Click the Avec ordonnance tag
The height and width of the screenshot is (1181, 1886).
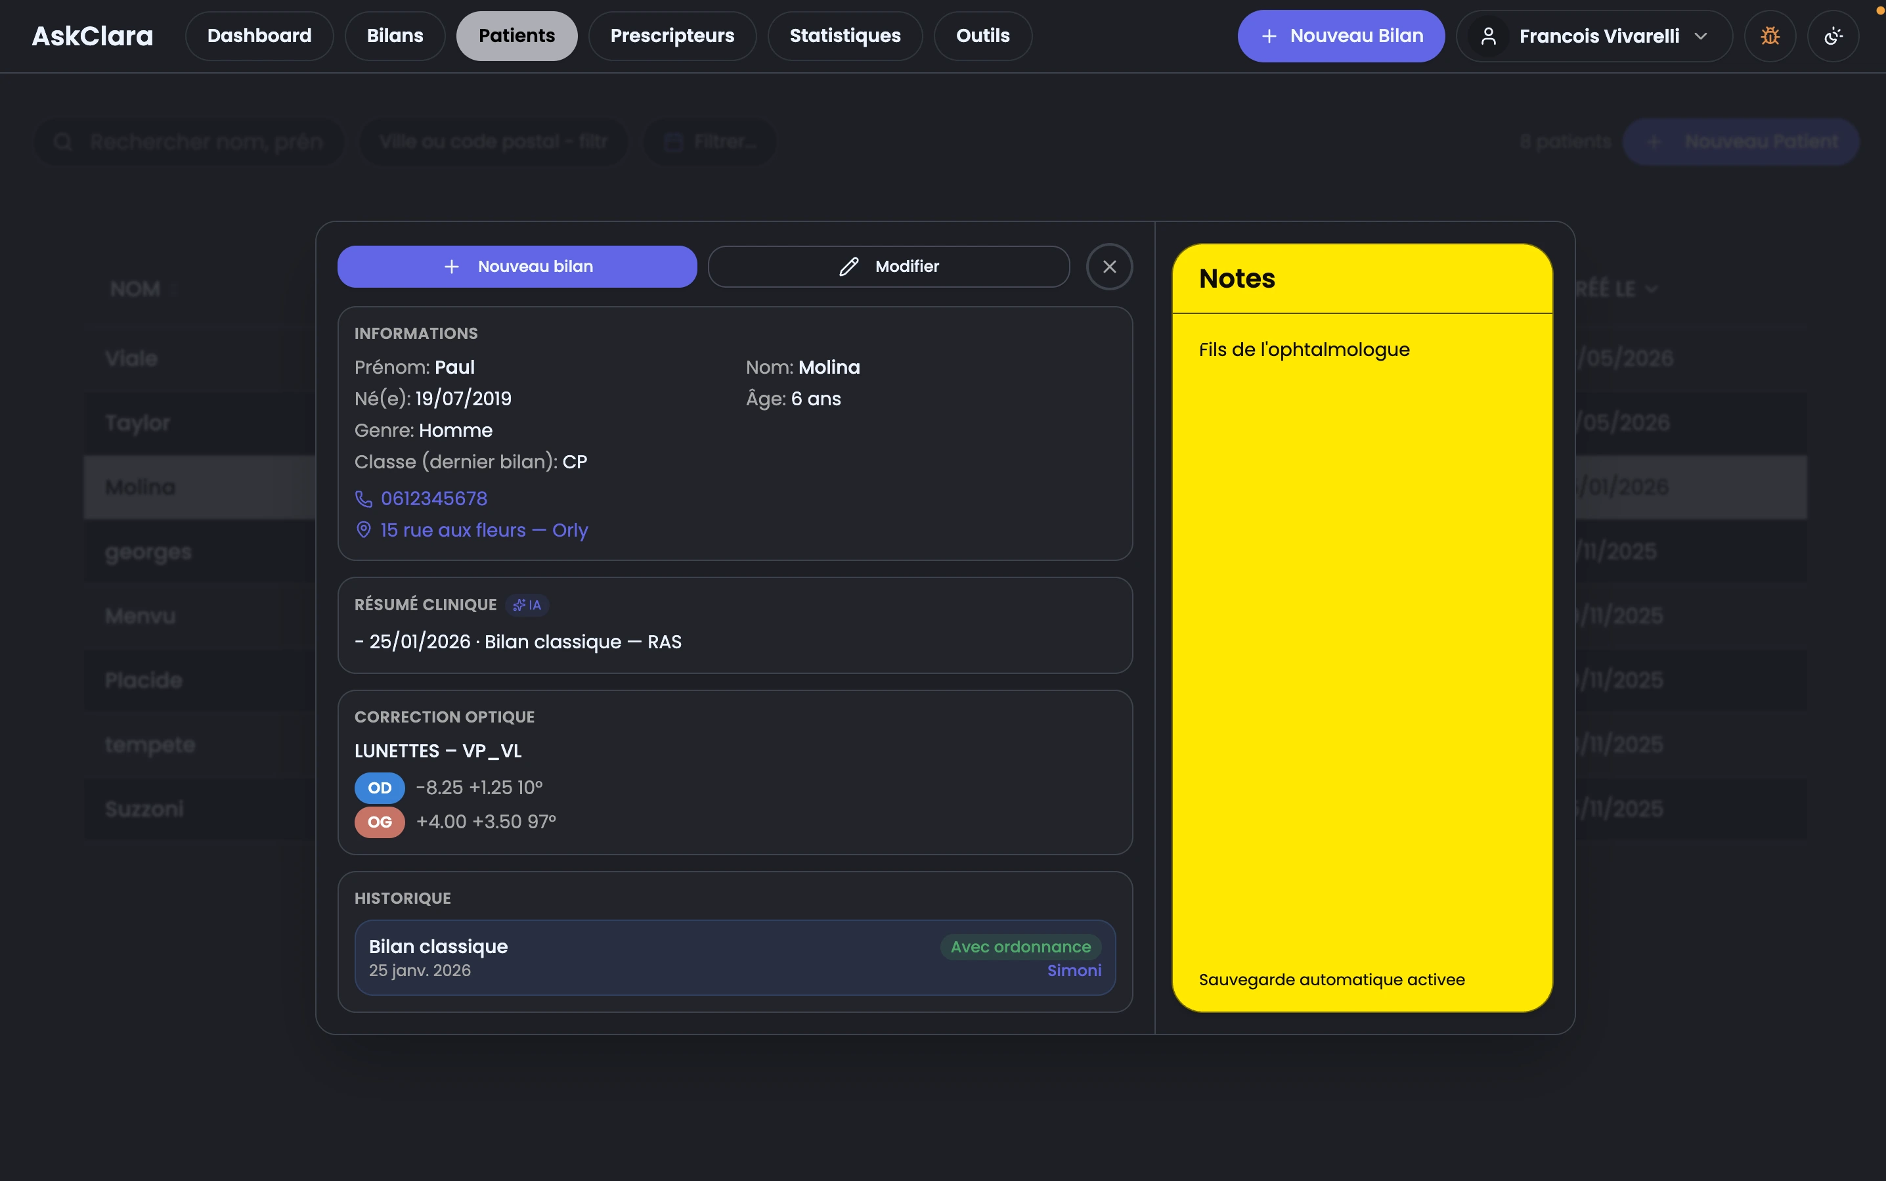[x=1020, y=947]
